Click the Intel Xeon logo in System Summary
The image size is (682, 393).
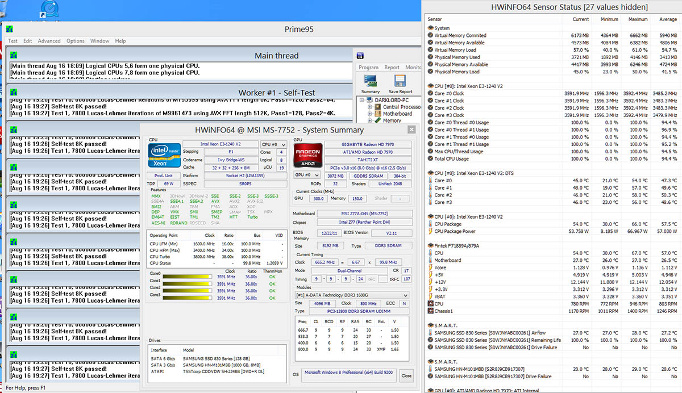pyautogui.click(x=164, y=155)
